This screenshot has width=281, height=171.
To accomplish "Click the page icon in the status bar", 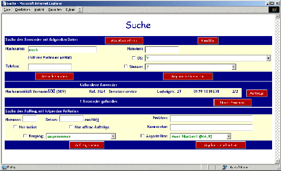I will point(4,167).
